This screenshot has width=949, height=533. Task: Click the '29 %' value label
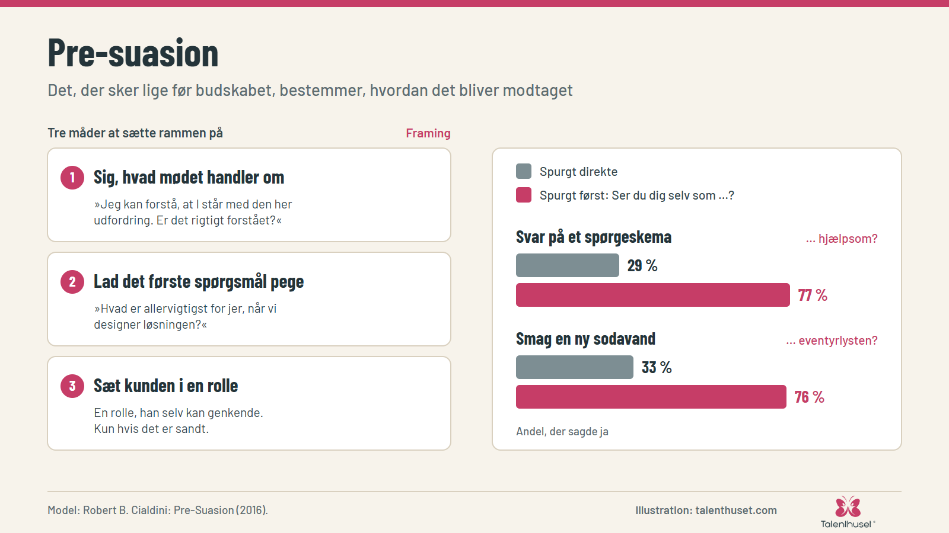(642, 266)
